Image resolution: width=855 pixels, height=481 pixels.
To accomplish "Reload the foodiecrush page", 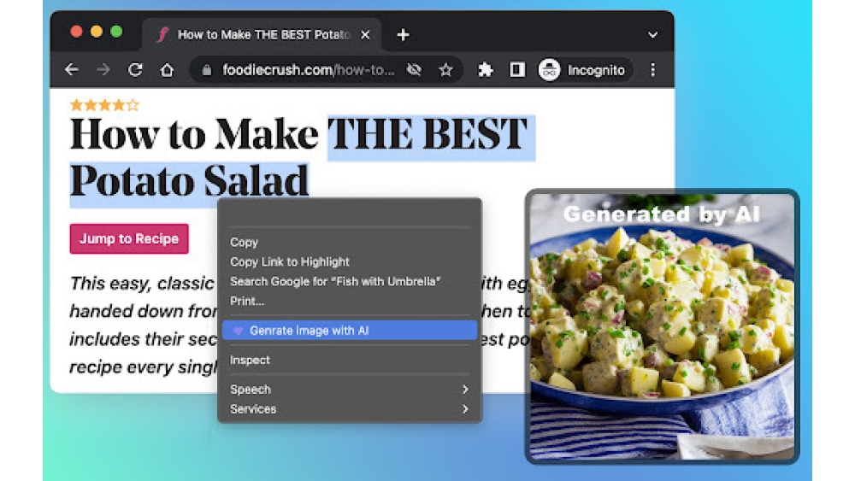I will coord(135,70).
